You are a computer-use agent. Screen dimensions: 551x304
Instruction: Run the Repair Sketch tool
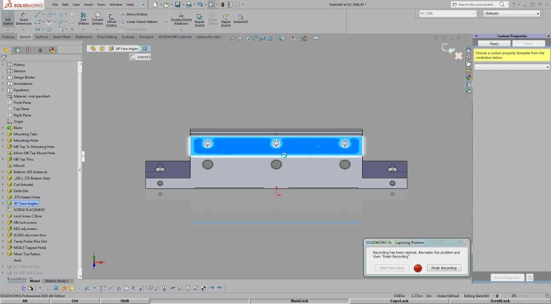(x=200, y=21)
